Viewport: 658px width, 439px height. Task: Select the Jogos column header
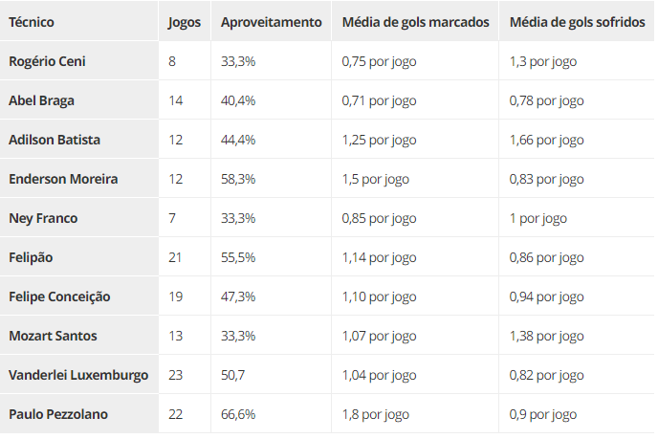(184, 21)
